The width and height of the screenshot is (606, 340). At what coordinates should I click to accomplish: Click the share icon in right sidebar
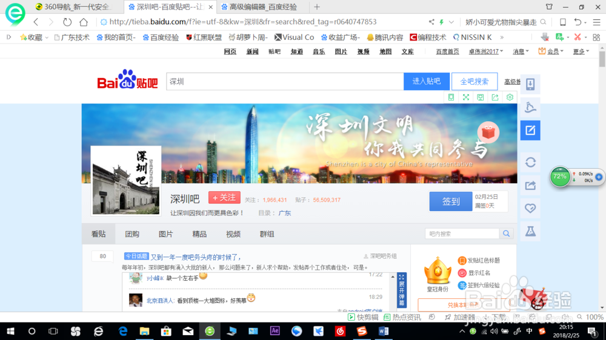(x=530, y=185)
